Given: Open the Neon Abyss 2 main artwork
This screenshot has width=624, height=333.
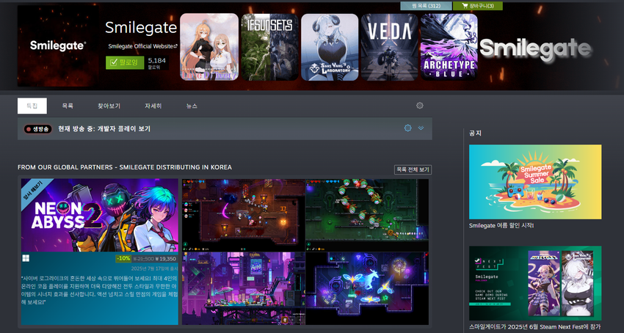Looking at the screenshot, I should [x=100, y=215].
